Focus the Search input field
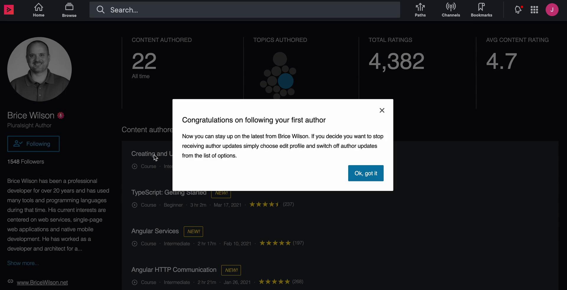Viewport: 567px width, 290px height. (245, 10)
